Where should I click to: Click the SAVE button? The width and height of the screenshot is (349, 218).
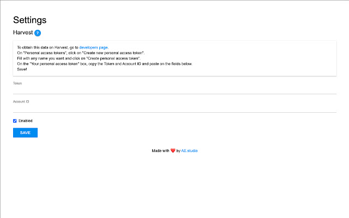tap(25, 132)
